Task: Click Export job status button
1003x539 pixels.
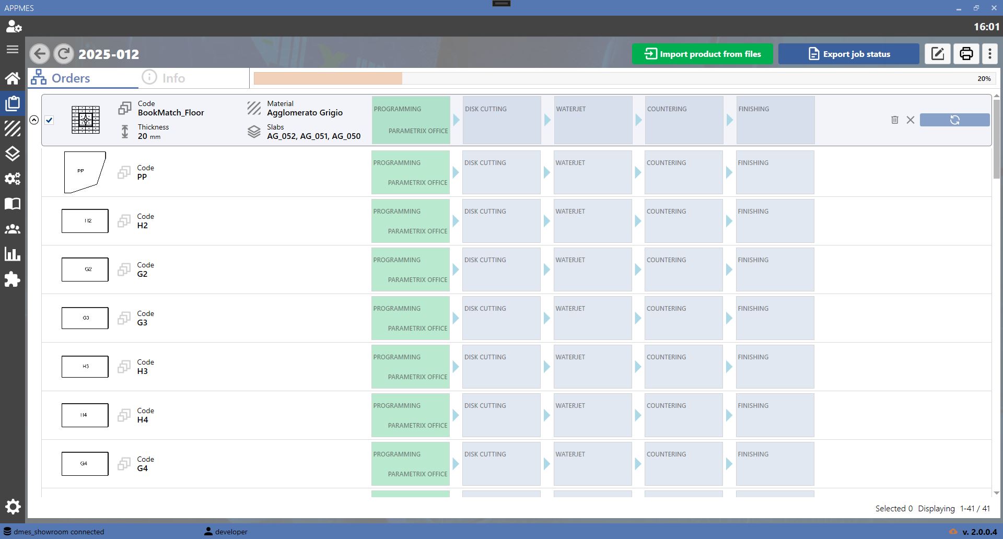Action: 849,54
